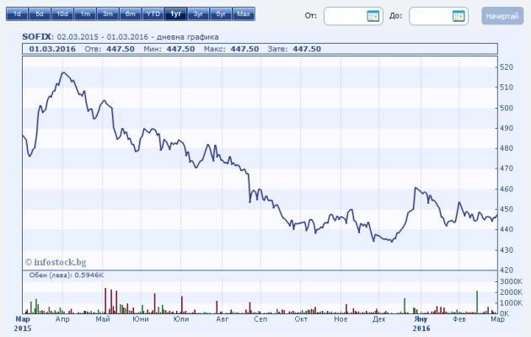Show year-to-date with YTD

pyautogui.click(x=152, y=15)
